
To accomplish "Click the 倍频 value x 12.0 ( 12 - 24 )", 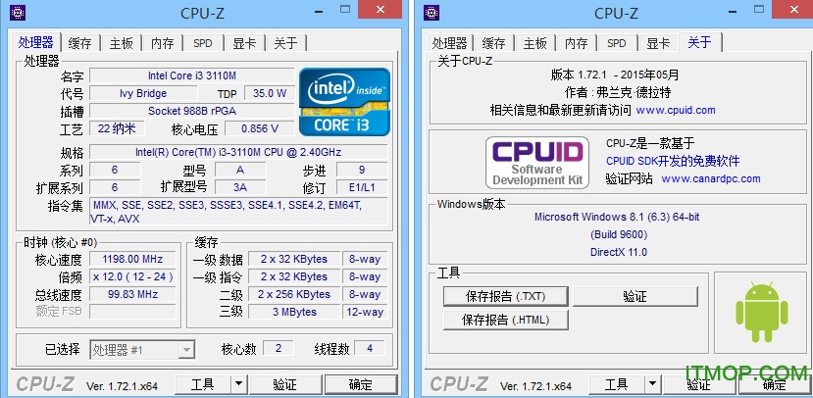I will 132,276.
